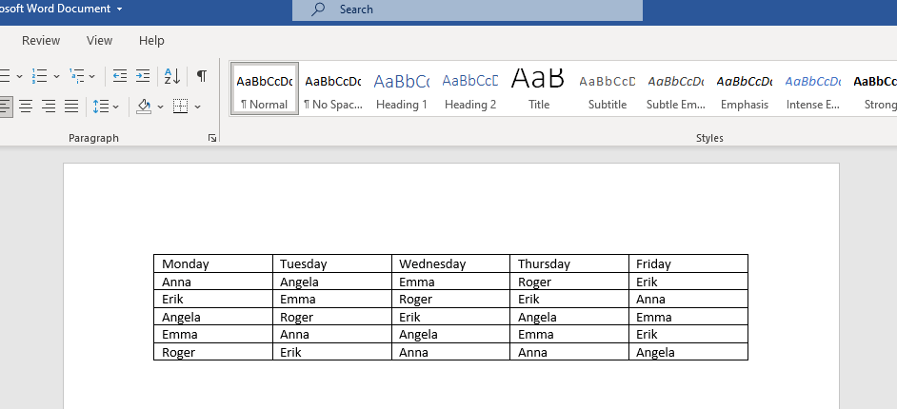Toggle show/hide paragraph marks

(202, 76)
